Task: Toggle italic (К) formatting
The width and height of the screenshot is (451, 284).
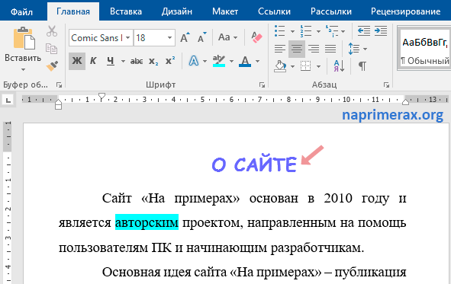Action: [x=93, y=61]
